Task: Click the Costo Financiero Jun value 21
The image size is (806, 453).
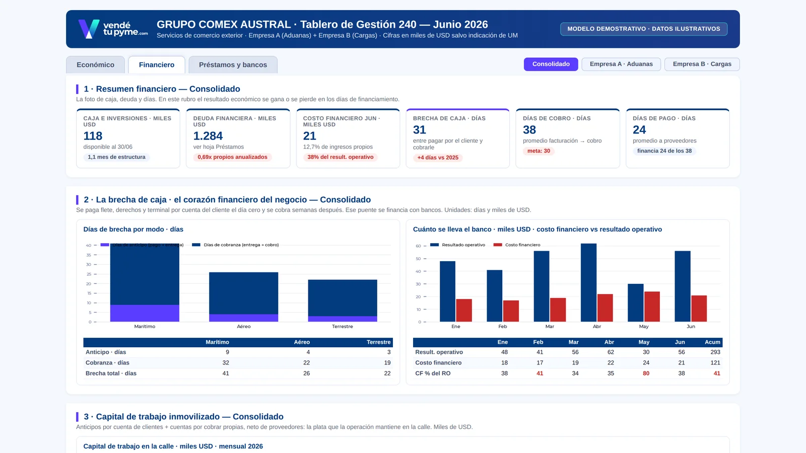Action: (310, 136)
